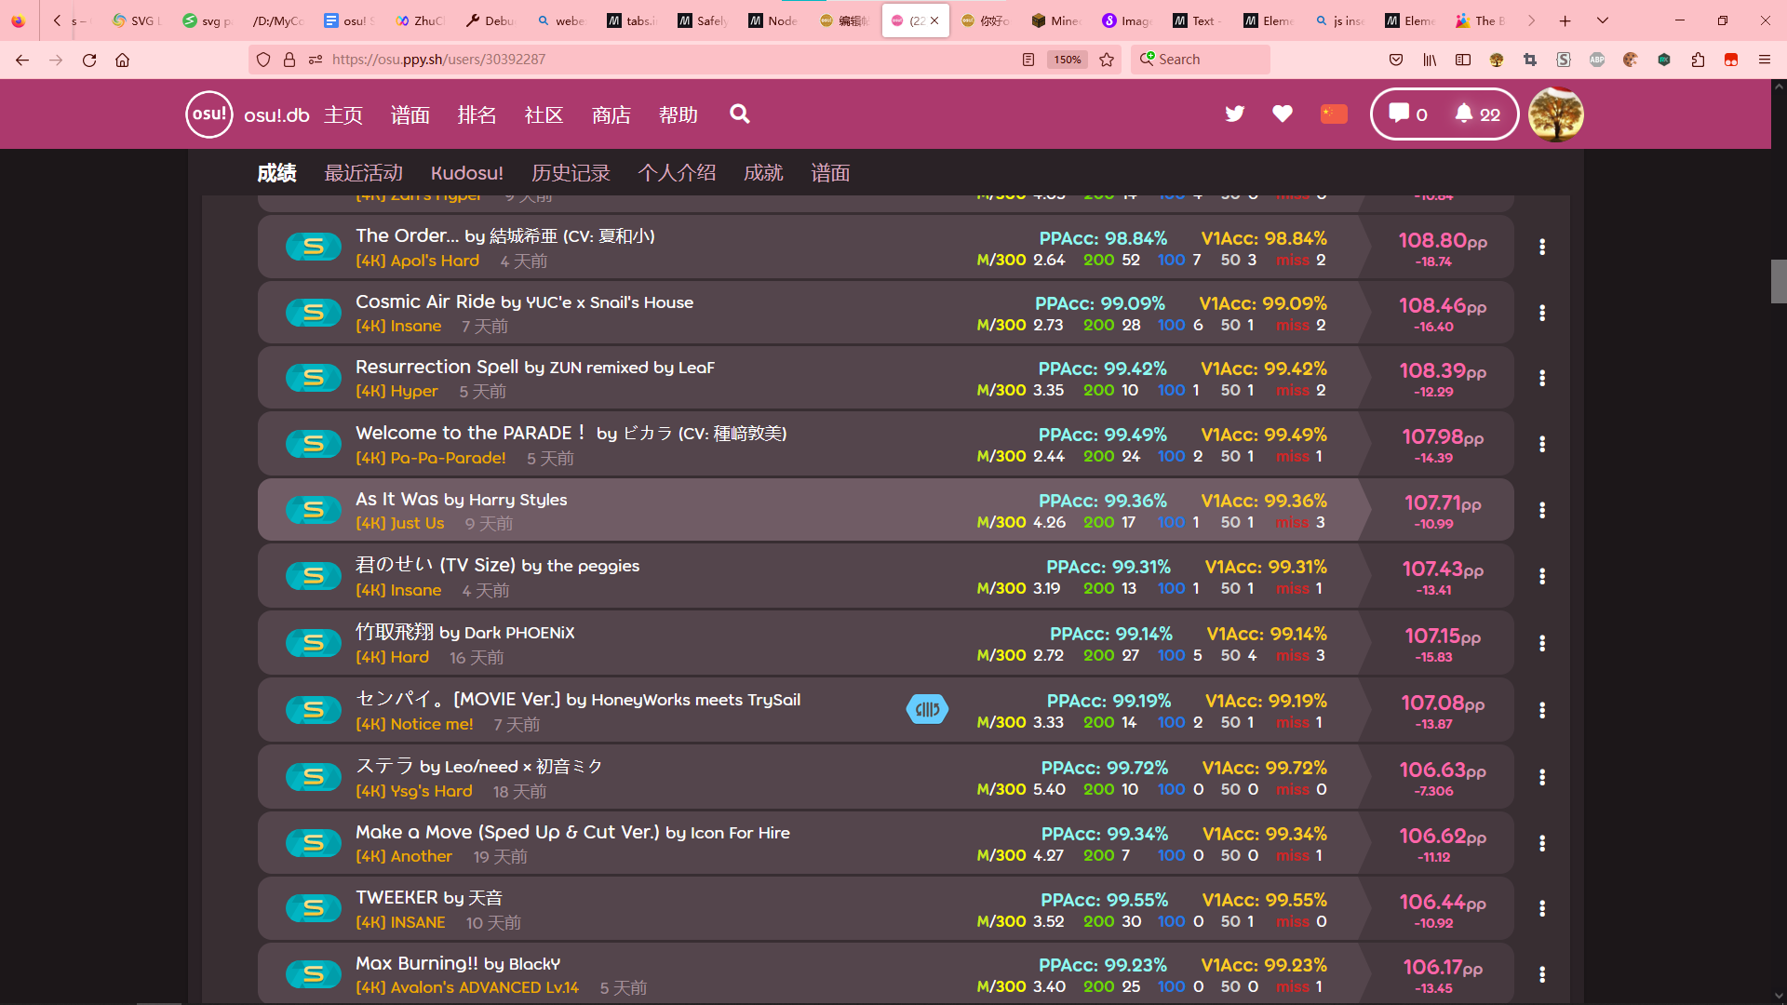Jump to Kudosu! section tab
The height and width of the screenshot is (1005, 1787).
pos(467,173)
